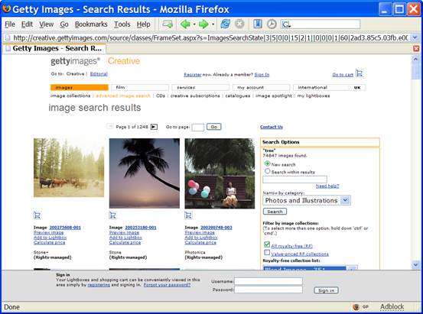423x314 pixels.
Task: Open the bookmarks sidebar icon
Action: click(x=258, y=24)
